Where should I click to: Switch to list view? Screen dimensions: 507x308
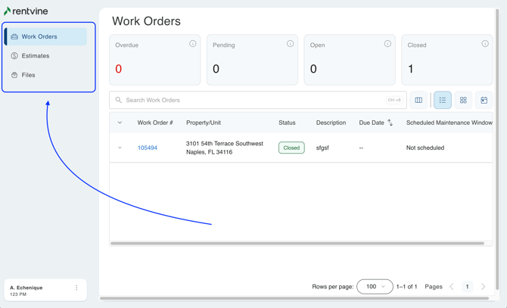[x=443, y=100]
